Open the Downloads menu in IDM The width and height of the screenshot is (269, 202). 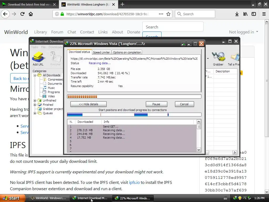coord(55,47)
